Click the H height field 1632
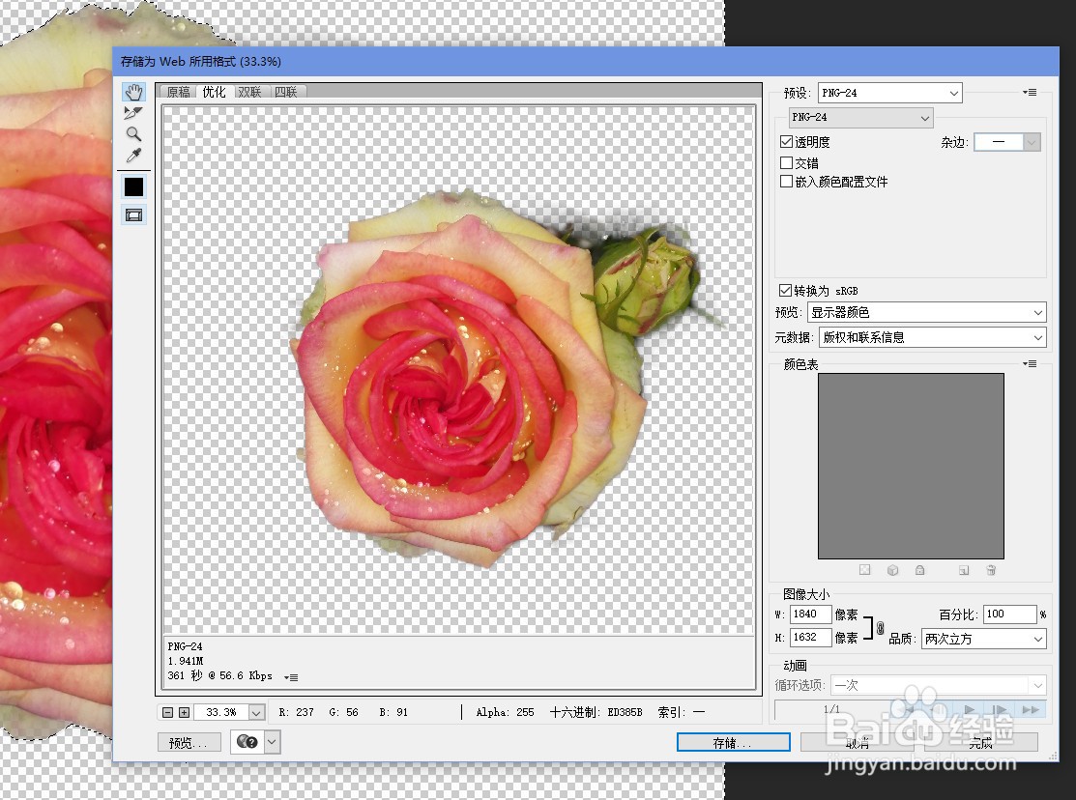The image size is (1076, 800). (810, 638)
